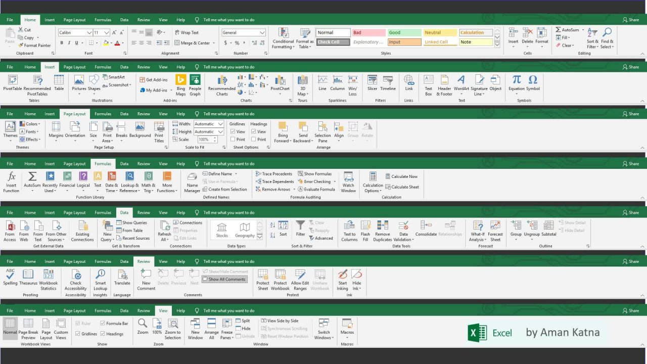The image size is (647, 364).
Task: Apply the Good cell style swatch
Action: click(x=404, y=32)
